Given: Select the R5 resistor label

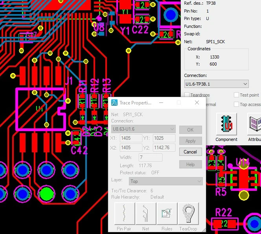Looking at the screenshot, I should pos(221,192).
